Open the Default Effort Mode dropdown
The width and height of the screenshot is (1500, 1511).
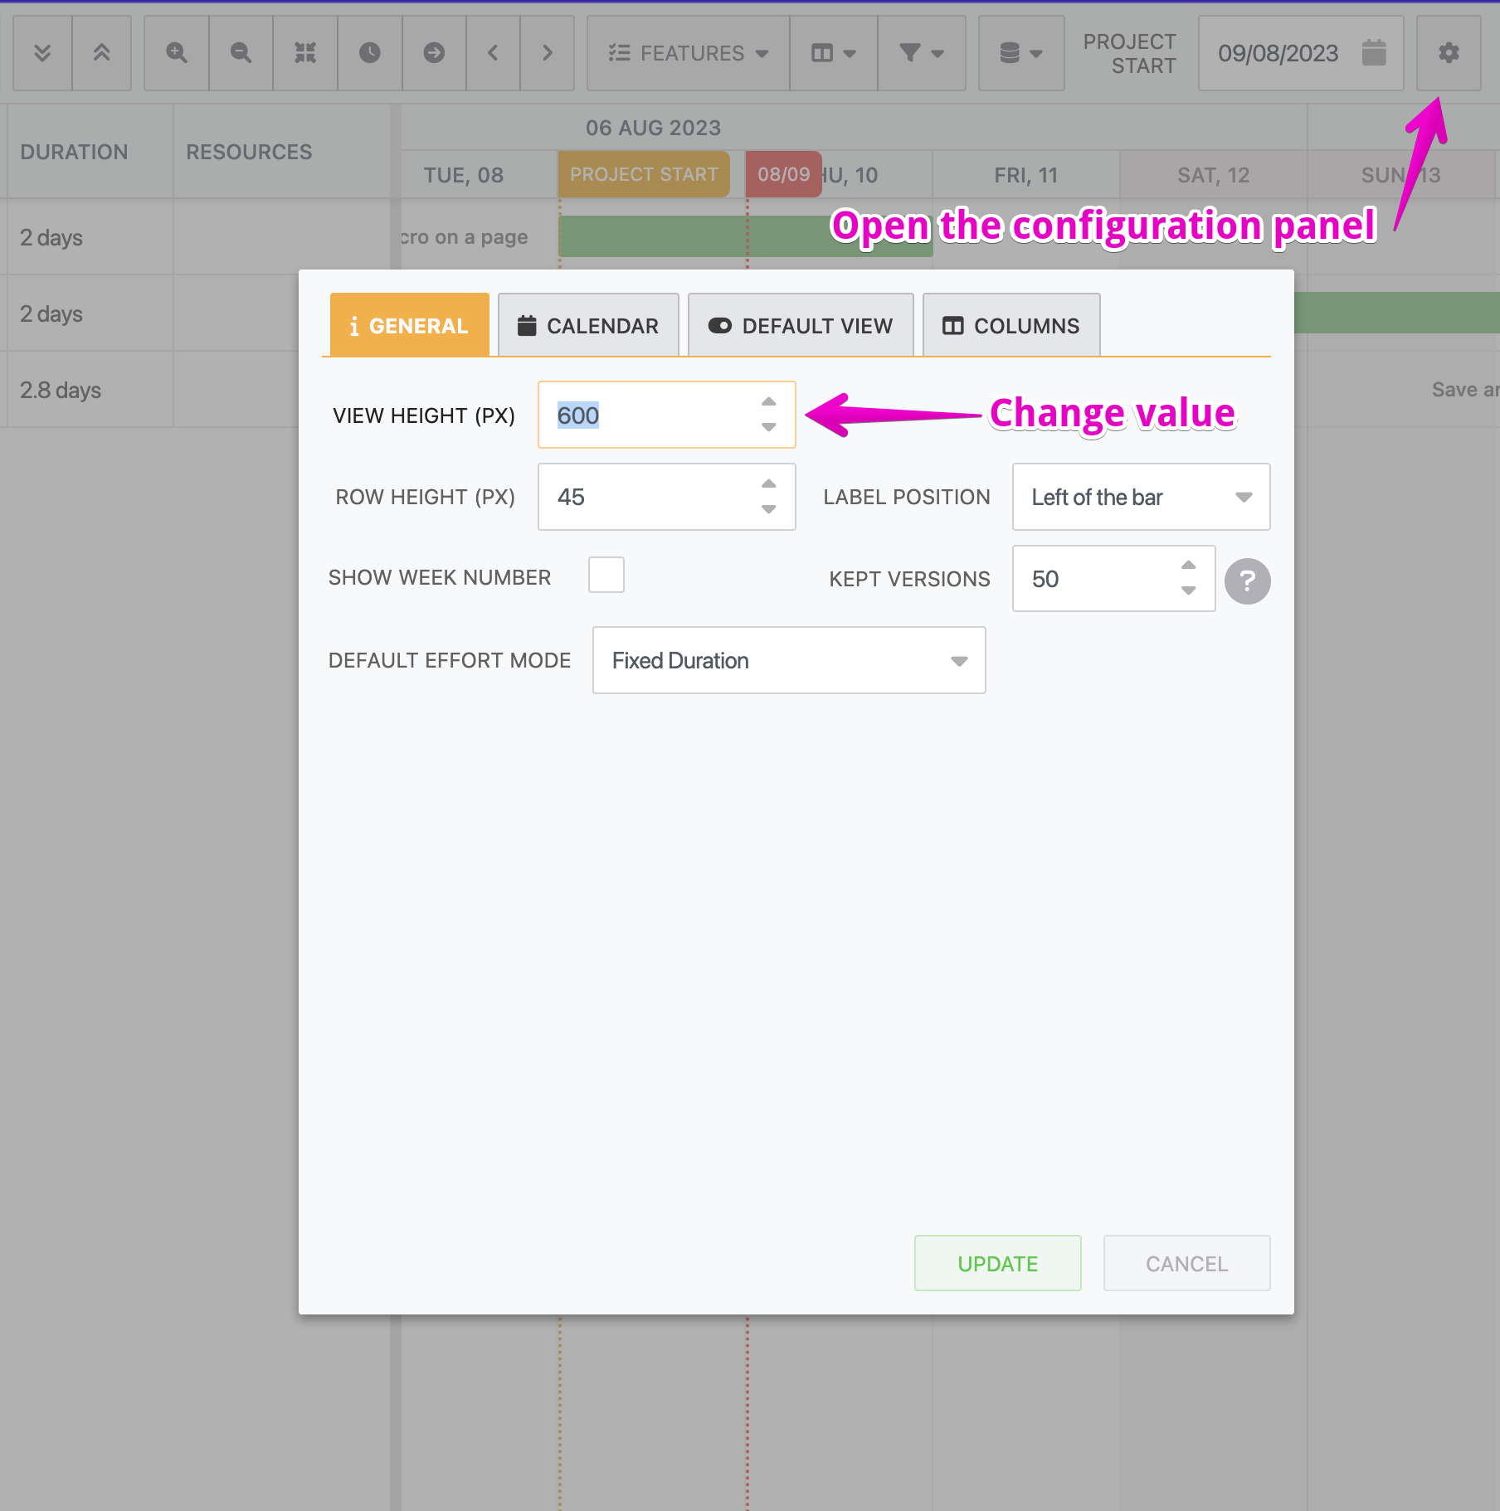[787, 660]
